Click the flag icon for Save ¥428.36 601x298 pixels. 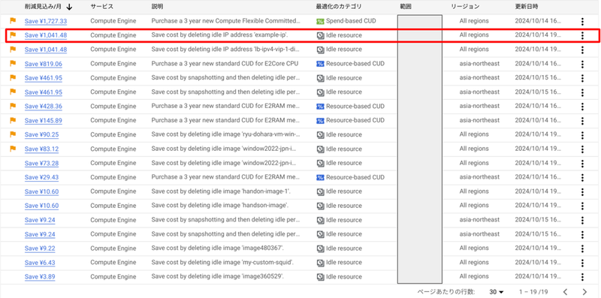point(13,106)
